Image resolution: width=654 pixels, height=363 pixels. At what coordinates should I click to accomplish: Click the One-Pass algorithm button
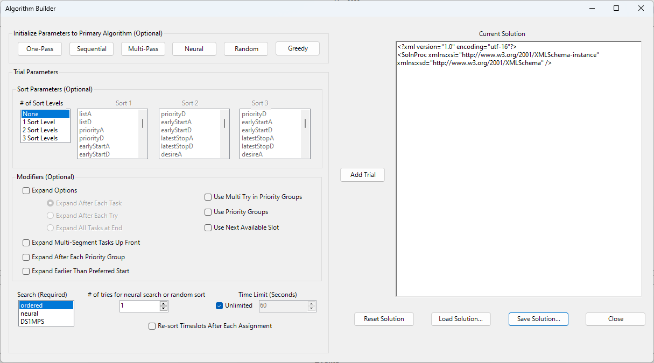click(x=40, y=49)
